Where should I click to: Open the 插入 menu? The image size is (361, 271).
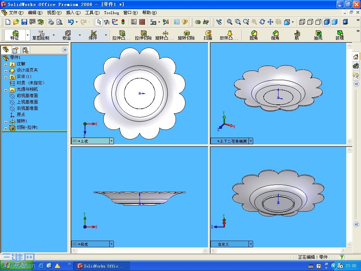click(73, 13)
